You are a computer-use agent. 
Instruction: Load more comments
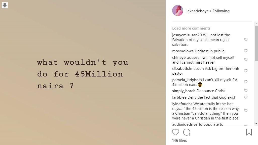tap(191, 28)
